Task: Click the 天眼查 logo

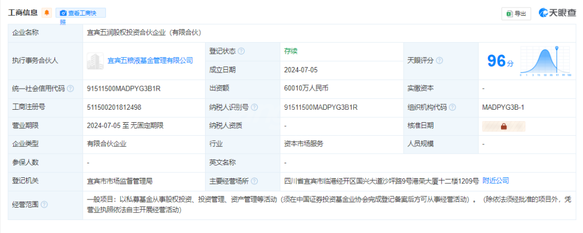Action: pos(558,13)
